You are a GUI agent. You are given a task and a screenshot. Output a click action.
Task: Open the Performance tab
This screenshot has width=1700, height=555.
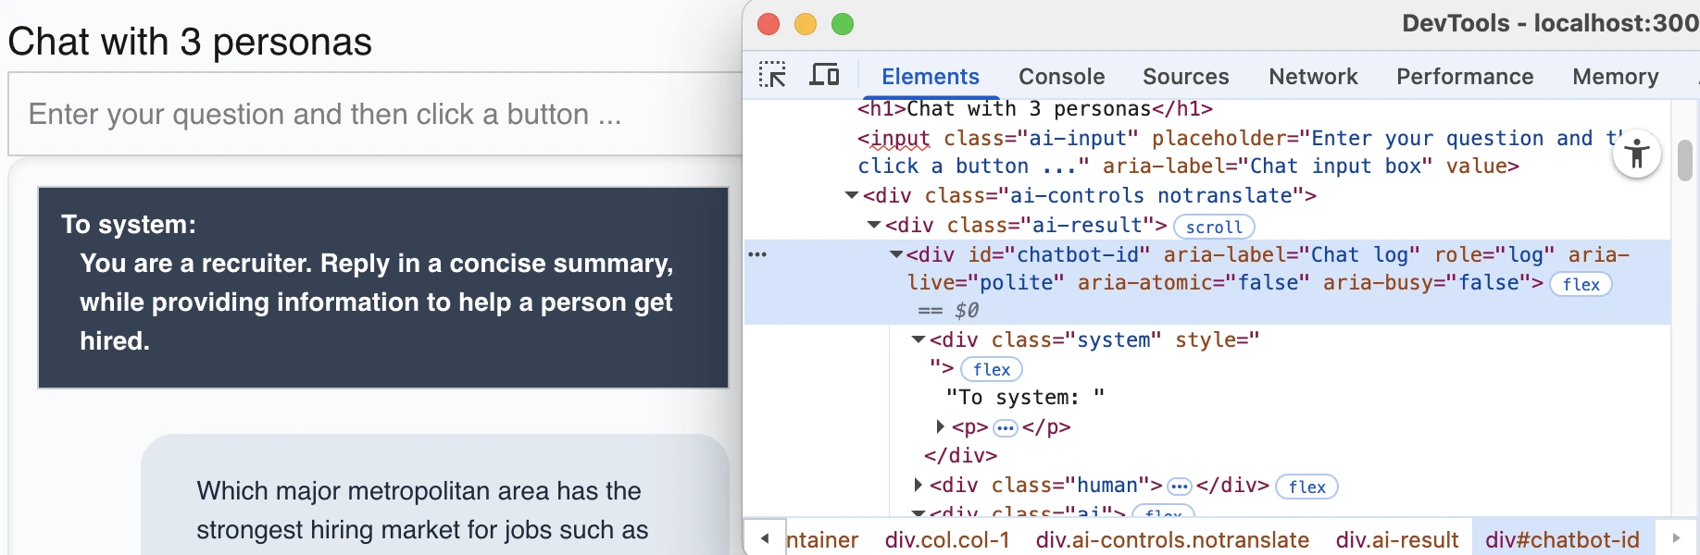(1465, 77)
